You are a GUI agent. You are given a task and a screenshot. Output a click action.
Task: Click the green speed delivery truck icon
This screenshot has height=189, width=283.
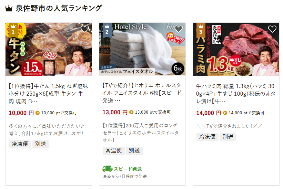[108, 169]
